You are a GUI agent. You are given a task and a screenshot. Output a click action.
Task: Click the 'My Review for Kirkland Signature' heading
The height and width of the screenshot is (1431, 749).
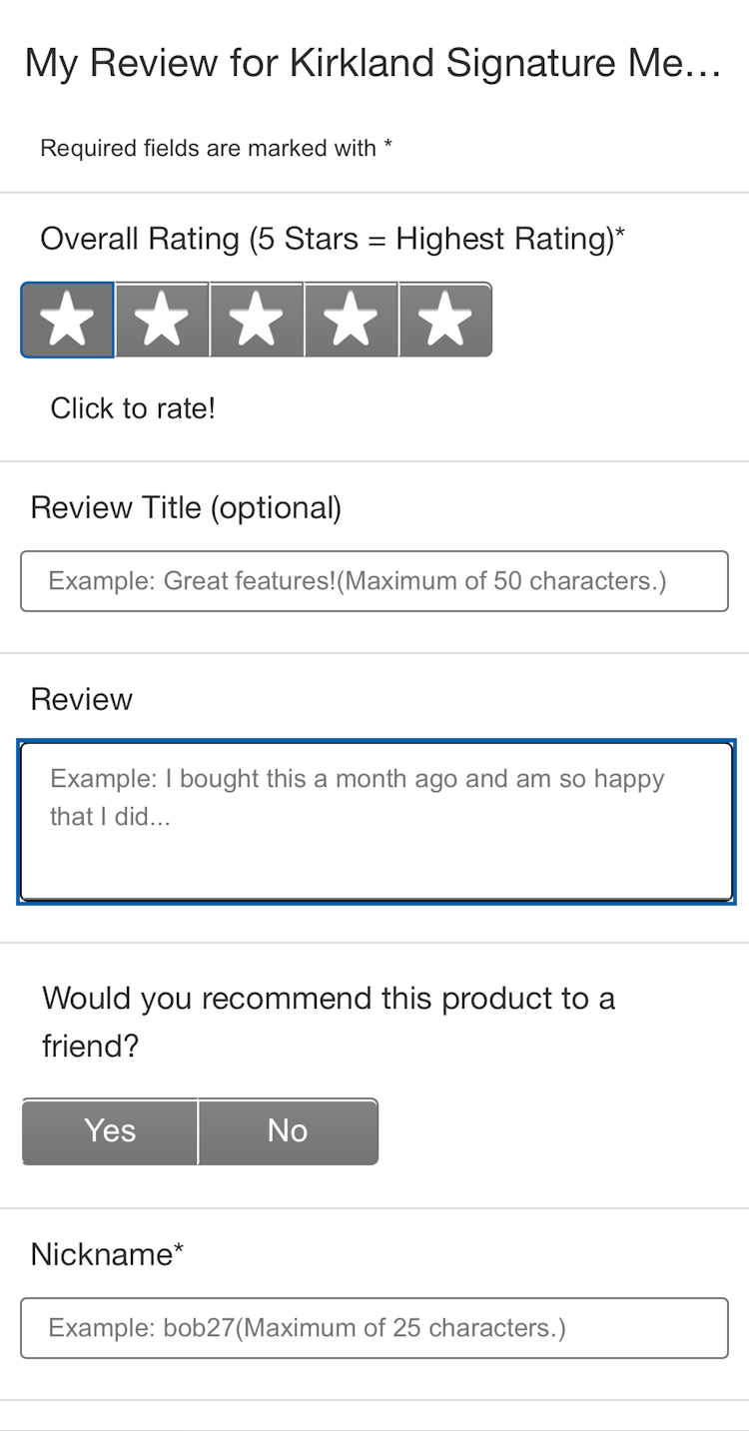point(373,63)
